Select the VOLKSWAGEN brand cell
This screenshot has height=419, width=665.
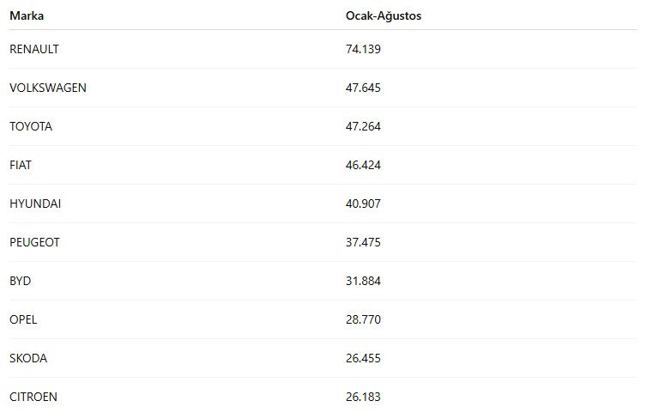click(x=48, y=88)
